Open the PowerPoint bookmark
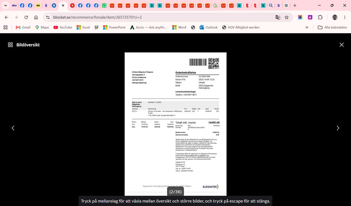Viewport: 351px width, 206px height. [114, 27]
